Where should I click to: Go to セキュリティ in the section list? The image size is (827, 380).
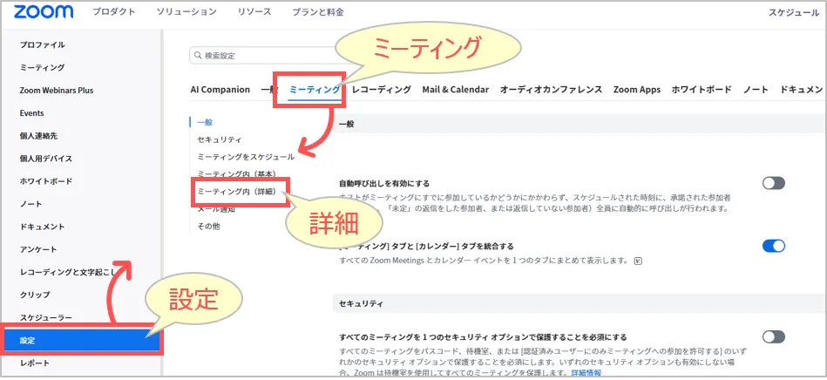pos(220,139)
